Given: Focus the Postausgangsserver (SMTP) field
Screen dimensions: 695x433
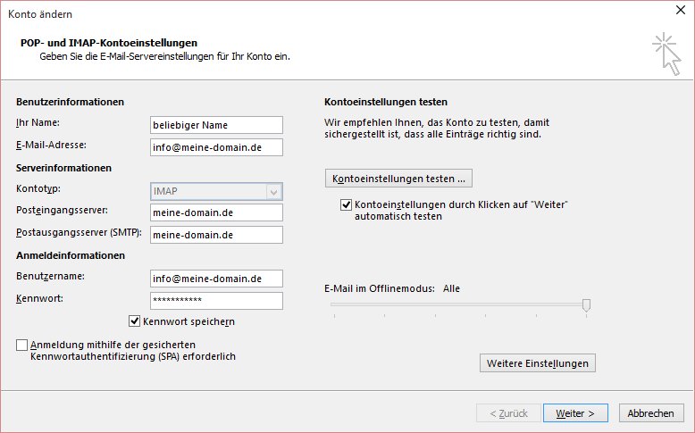Looking at the screenshot, I should 216,235.
